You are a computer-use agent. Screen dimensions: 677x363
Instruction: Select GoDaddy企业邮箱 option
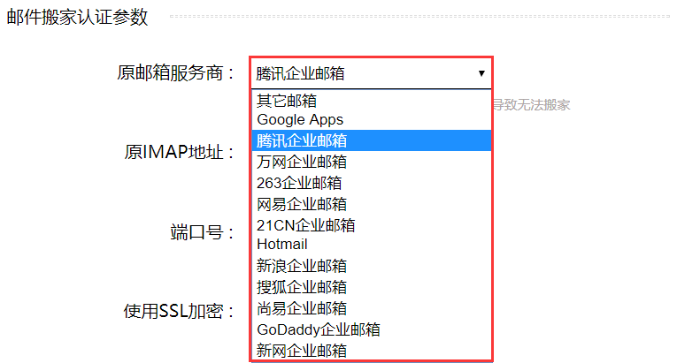(x=318, y=329)
